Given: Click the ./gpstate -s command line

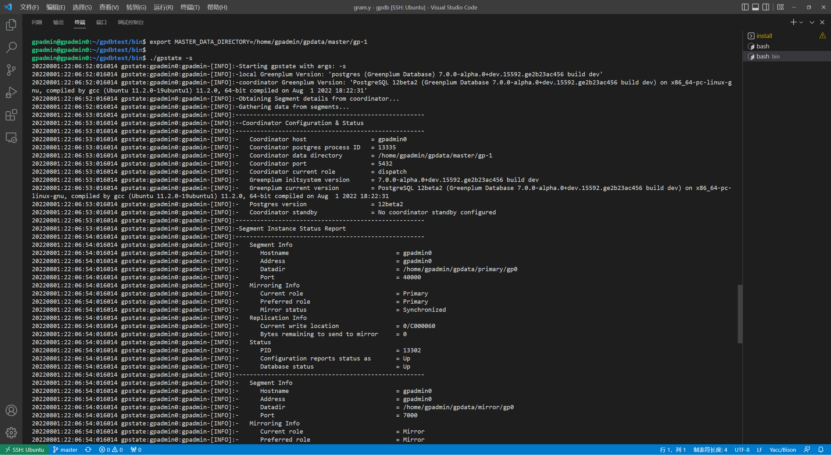Looking at the screenshot, I should point(171,58).
